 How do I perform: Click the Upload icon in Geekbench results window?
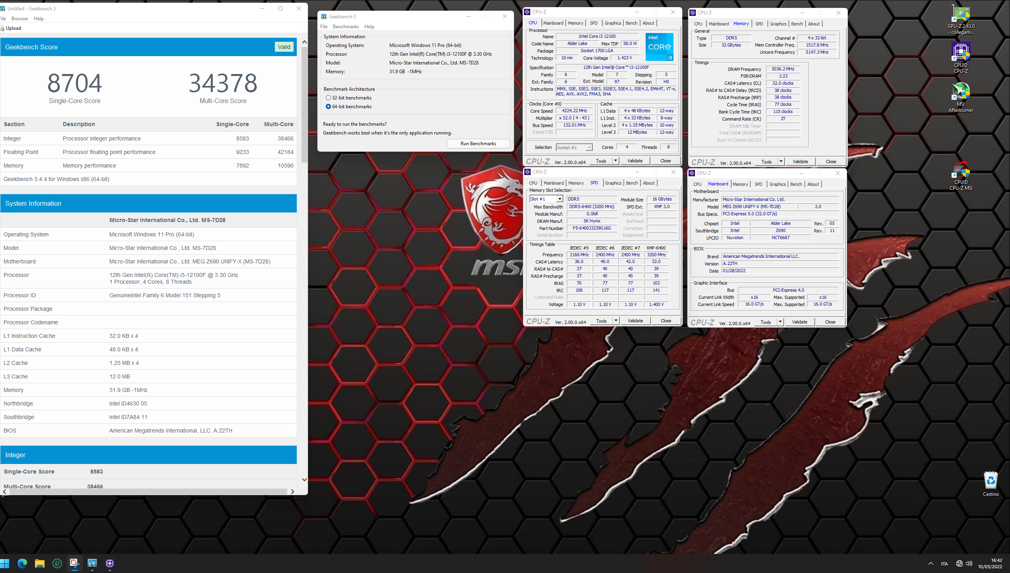pos(2,28)
